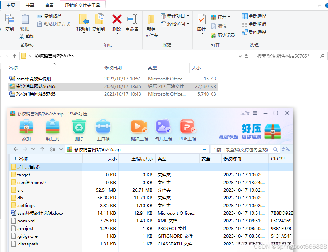Expand the Open dropdown arrow
This screenshot has height=252, width=328.
point(229,17)
